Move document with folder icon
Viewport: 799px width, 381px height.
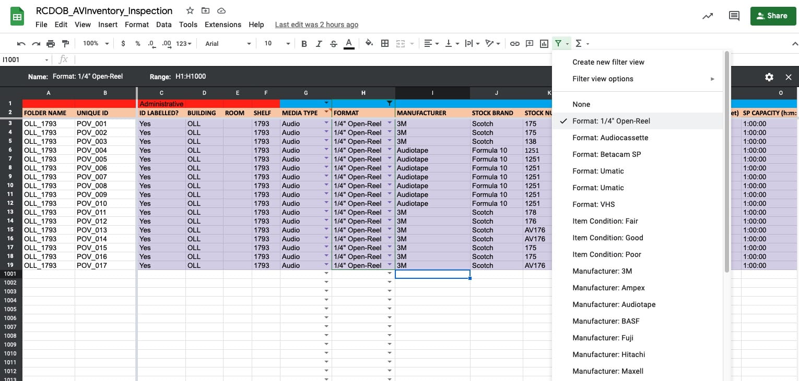pos(205,11)
